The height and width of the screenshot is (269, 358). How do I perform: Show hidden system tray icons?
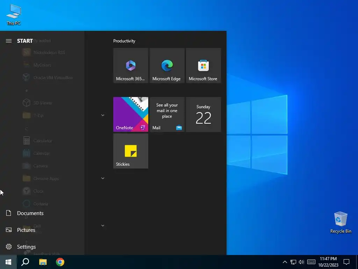tap(285, 262)
